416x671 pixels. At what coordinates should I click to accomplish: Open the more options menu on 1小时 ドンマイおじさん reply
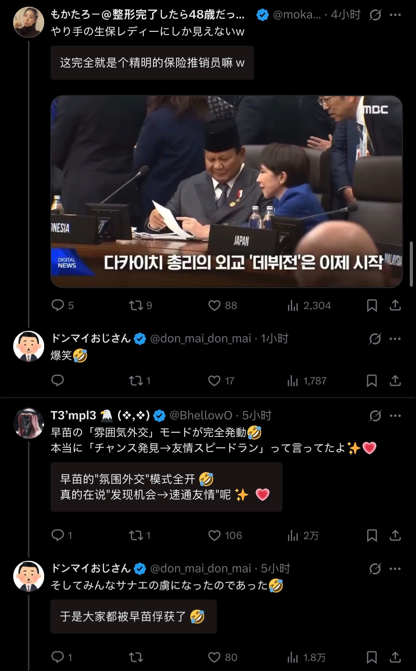click(395, 339)
